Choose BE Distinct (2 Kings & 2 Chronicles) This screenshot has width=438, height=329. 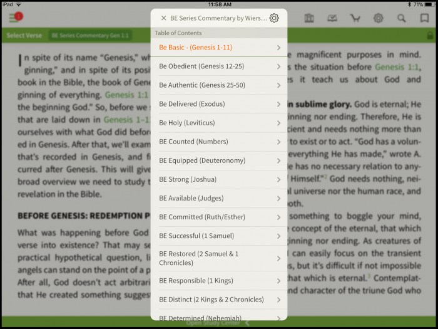(219, 300)
